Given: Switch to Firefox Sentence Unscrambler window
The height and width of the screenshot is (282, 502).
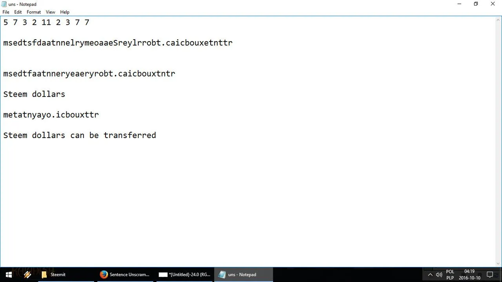Looking at the screenshot, I should tap(125, 275).
